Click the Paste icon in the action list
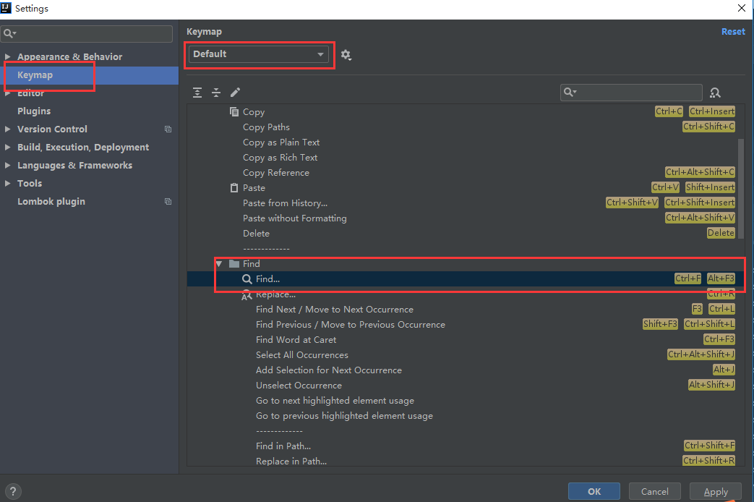Screen dimensions: 754x502 click(x=233, y=187)
